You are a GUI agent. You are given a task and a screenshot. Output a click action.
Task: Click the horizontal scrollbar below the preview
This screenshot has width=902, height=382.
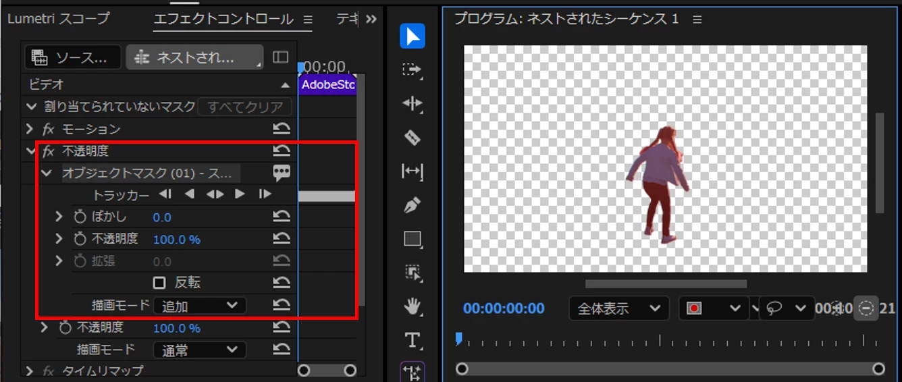pos(666,284)
